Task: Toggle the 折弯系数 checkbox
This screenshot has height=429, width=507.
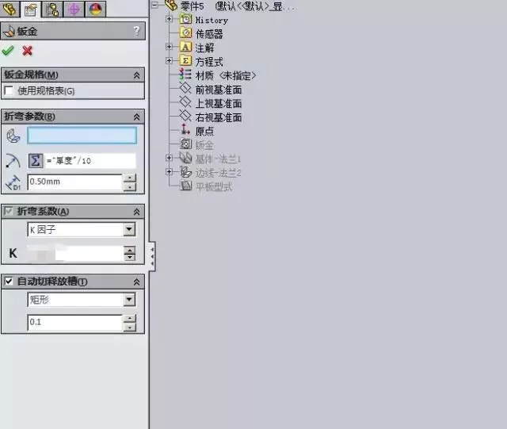Action: pyautogui.click(x=10, y=211)
